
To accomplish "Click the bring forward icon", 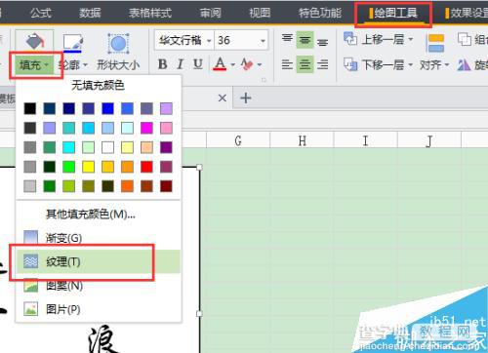I will click(x=350, y=39).
